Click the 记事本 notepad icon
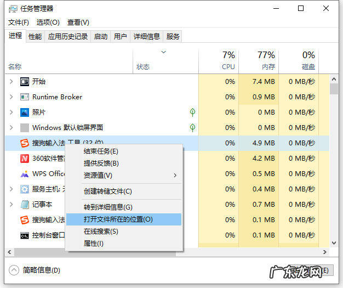 pos(25,205)
